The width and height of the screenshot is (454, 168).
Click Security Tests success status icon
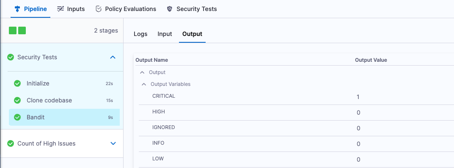11,58
